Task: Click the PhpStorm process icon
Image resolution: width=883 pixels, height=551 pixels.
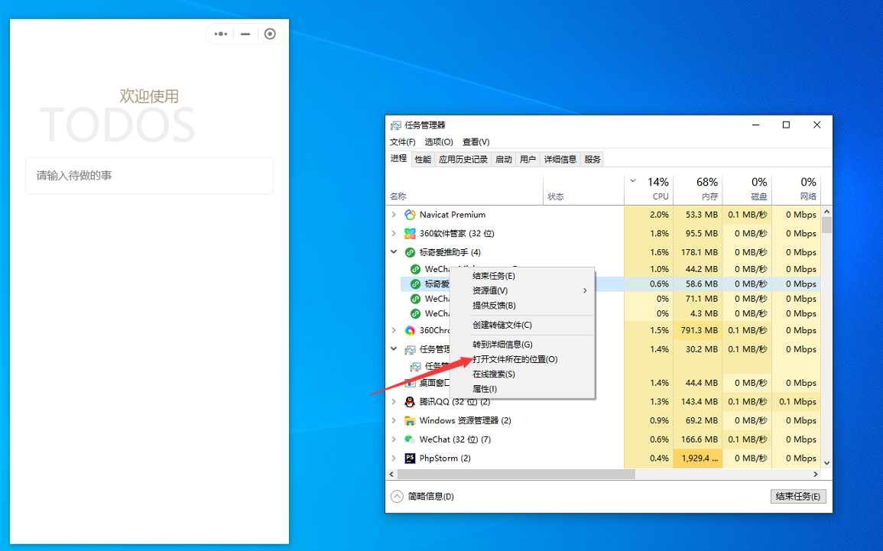Action: 410,458
